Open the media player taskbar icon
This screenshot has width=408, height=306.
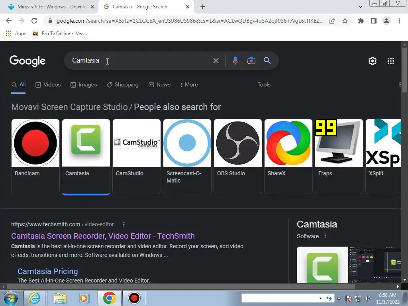tap(84, 298)
